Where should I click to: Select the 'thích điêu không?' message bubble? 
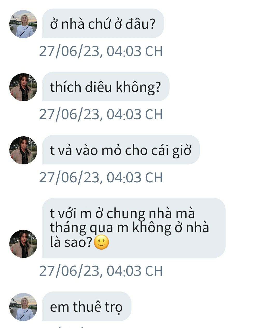click(x=106, y=86)
